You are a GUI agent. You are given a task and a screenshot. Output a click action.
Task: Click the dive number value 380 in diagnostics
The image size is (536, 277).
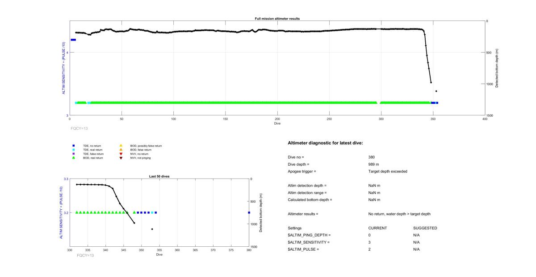[372, 157]
